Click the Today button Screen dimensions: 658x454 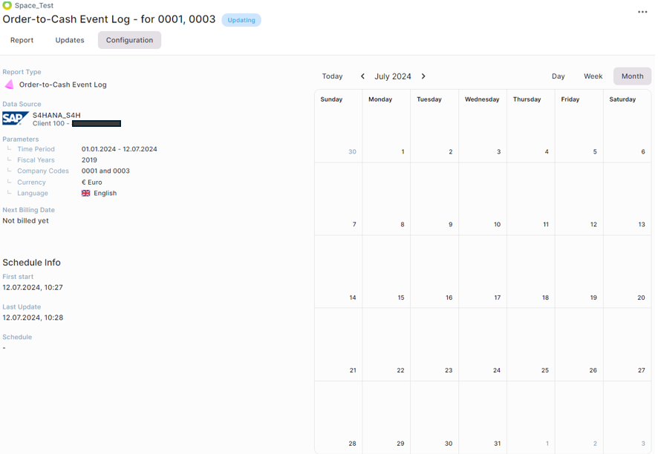tap(332, 76)
